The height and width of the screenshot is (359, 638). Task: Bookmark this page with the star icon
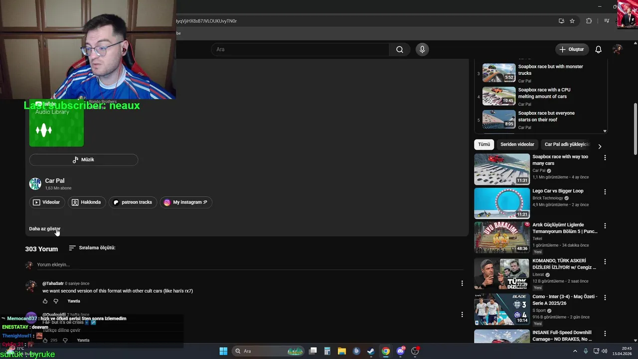572,21
